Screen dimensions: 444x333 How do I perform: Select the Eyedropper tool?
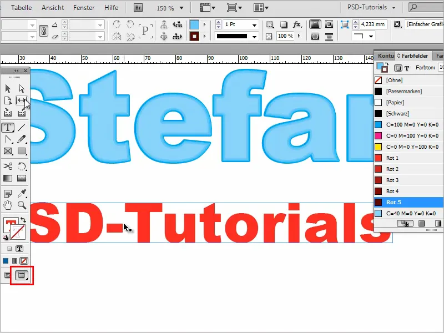[x=22, y=194]
